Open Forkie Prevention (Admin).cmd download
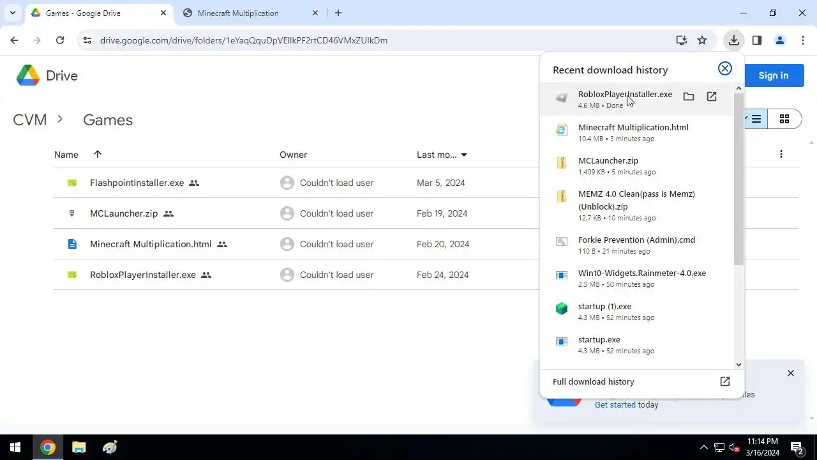The image size is (817, 460). click(x=637, y=245)
